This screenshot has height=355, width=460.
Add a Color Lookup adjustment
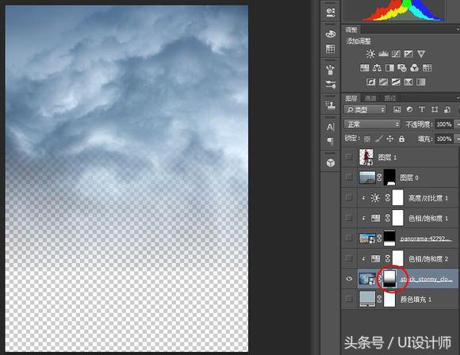pos(427,68)
